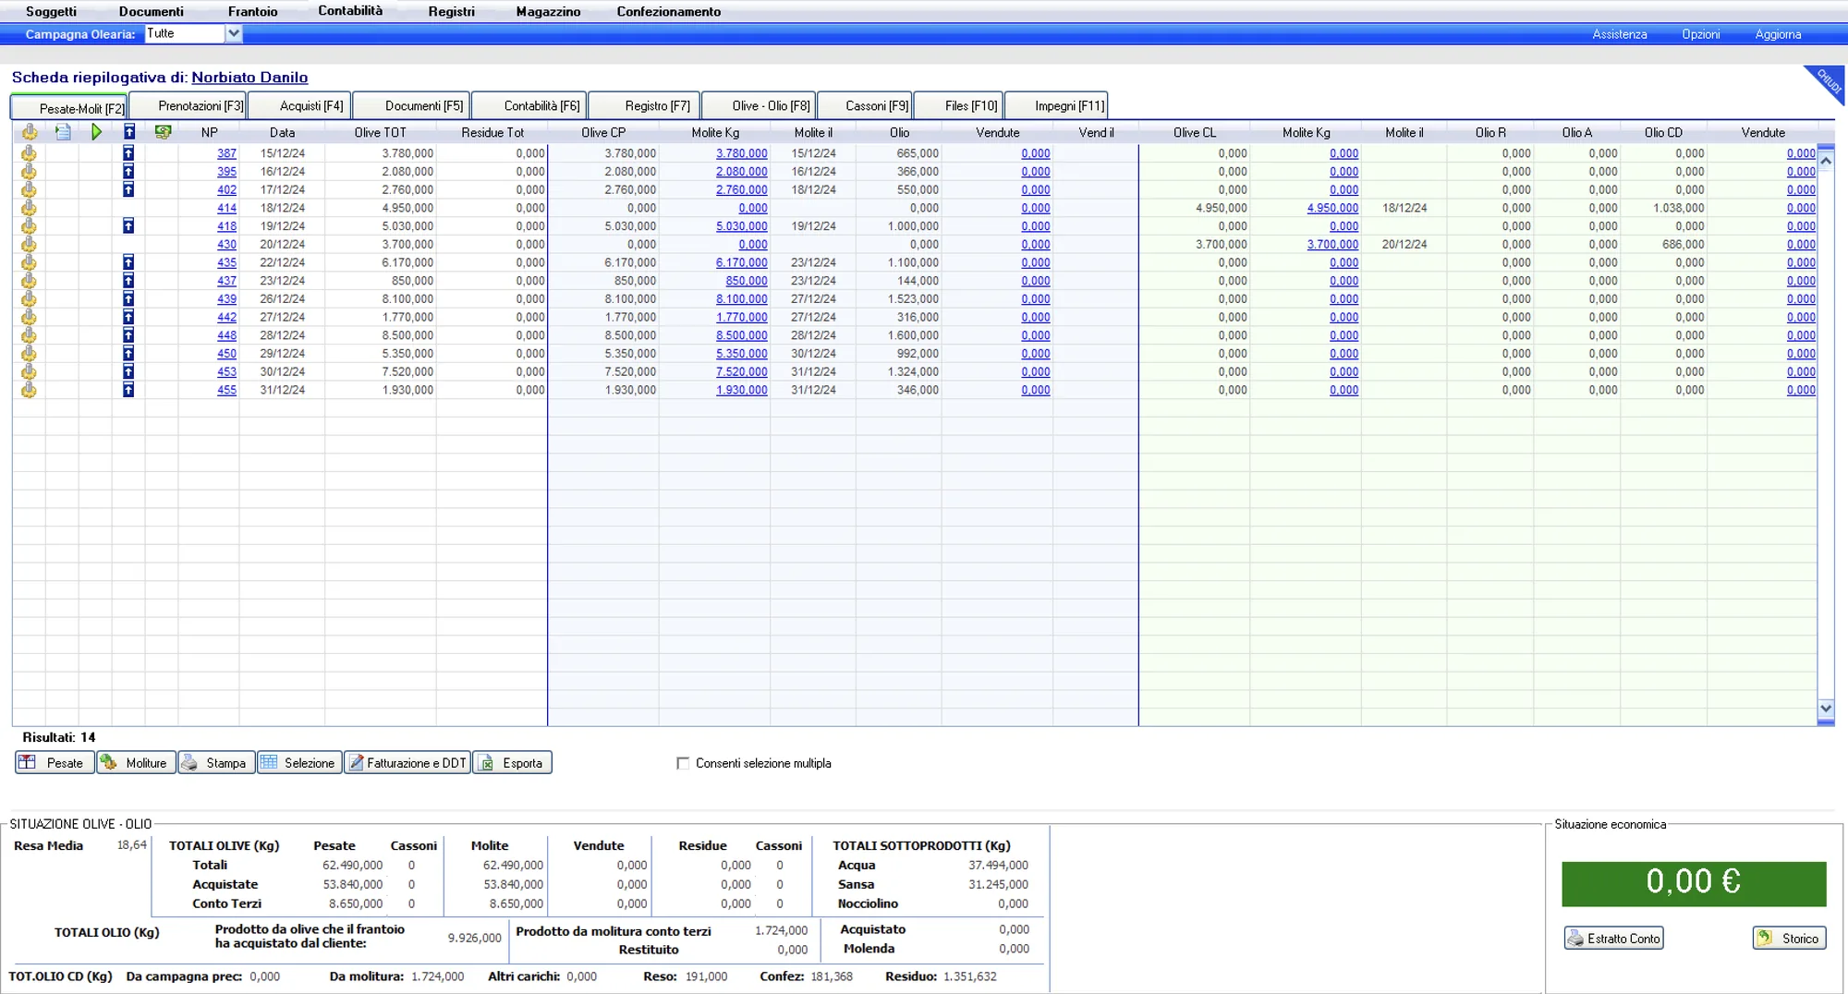The width and height of the screenshot is (1848, 994).
Task: Enable 'Consenti selezione multipla' checkbox
Action: (683, 763)
